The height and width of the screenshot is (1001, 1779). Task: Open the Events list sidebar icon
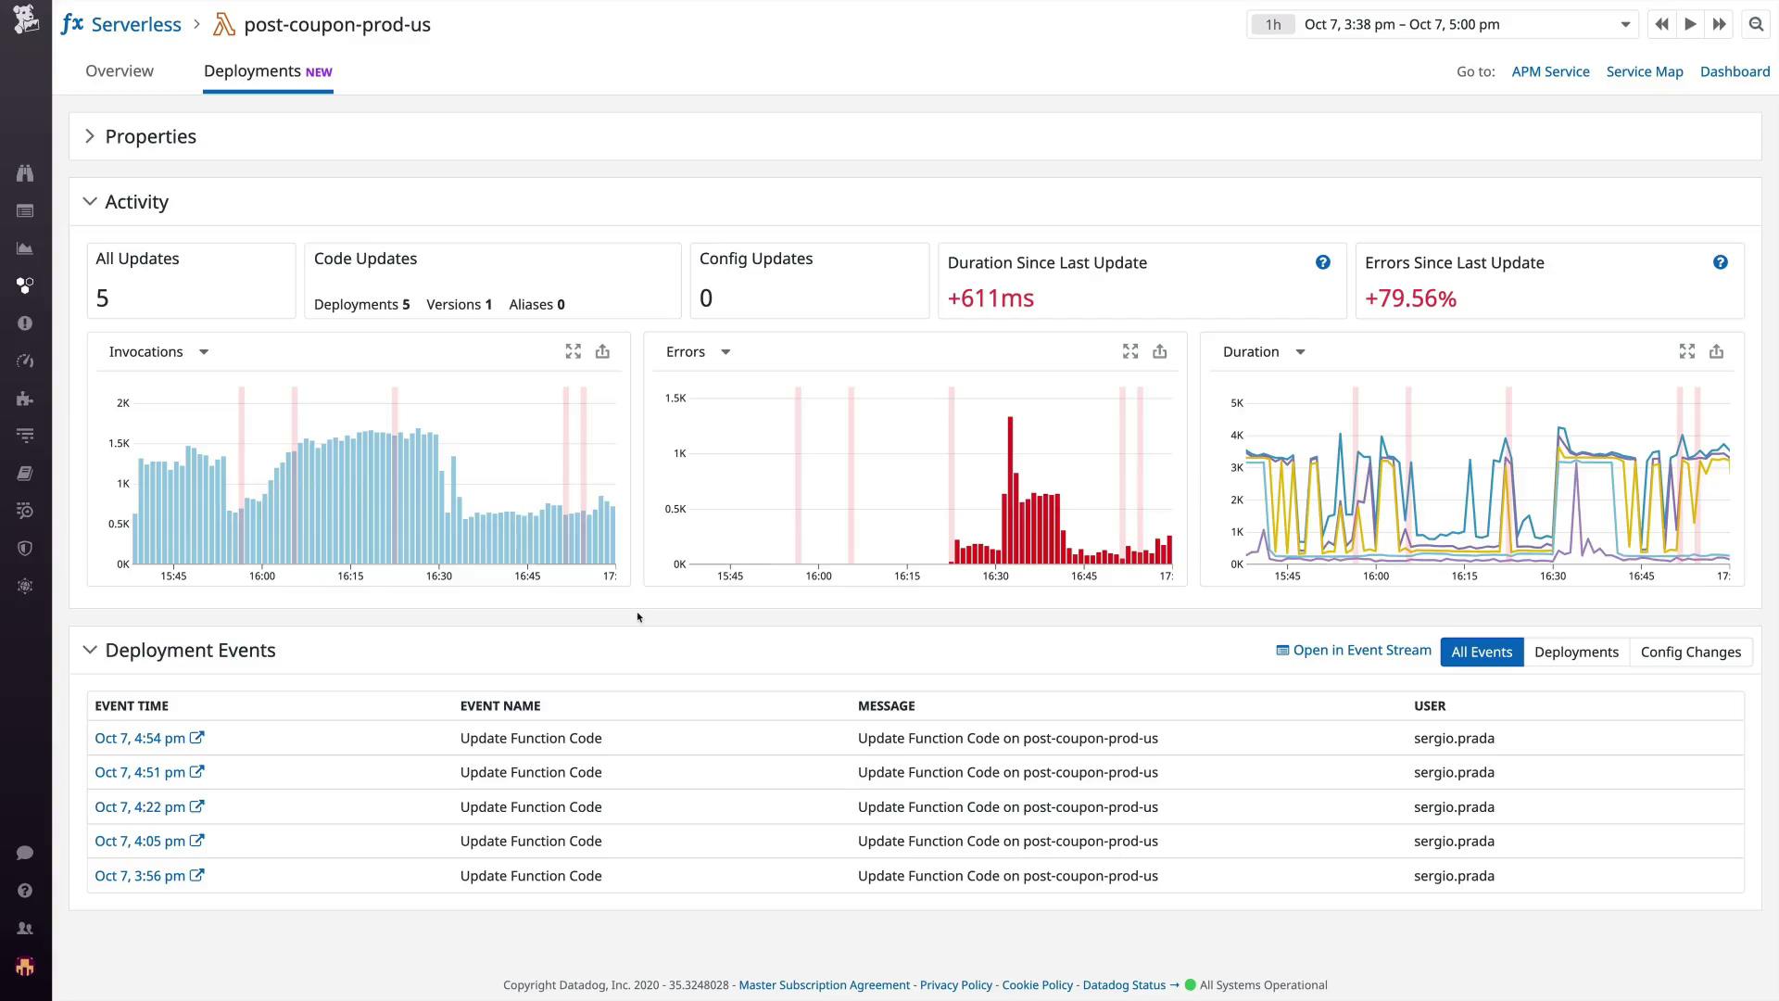pos(25,211)
